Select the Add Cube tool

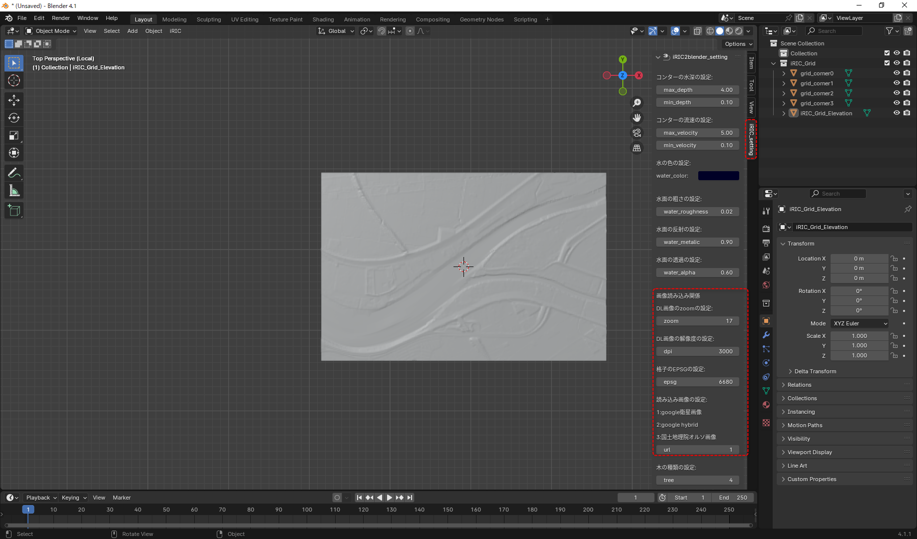[x=14, y=211]
